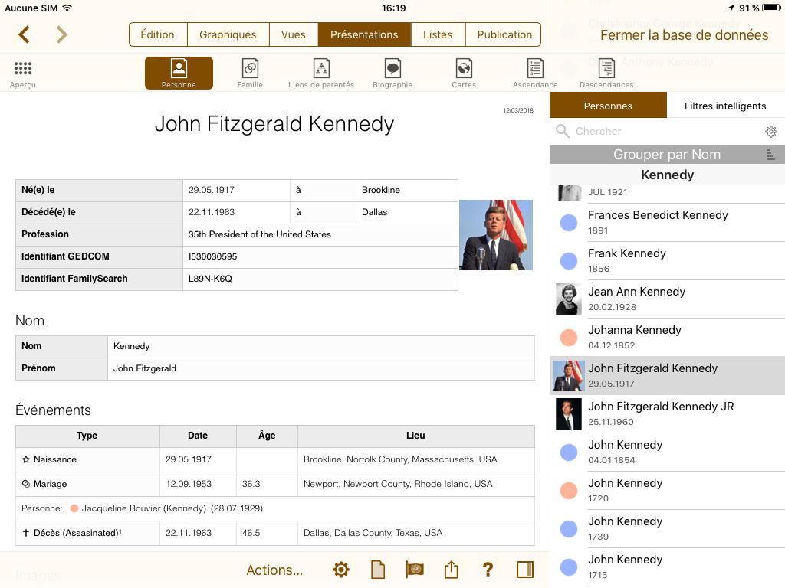Open the Descendances report
Image resolution: width=785 pixels, height=588 pixels.
606,73
